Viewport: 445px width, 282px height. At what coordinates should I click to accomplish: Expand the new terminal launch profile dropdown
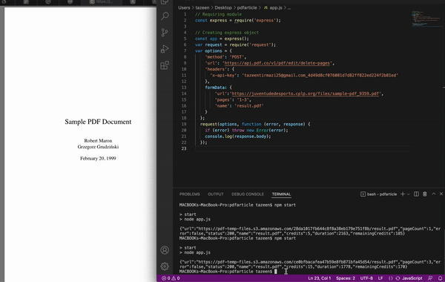pyautogui.click(x=409, y=194)
